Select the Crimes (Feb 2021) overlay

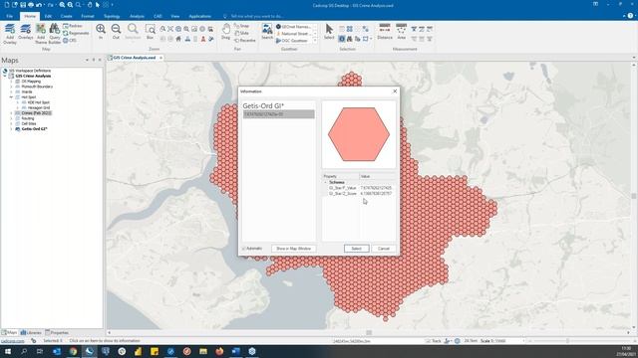coord(36,113)
